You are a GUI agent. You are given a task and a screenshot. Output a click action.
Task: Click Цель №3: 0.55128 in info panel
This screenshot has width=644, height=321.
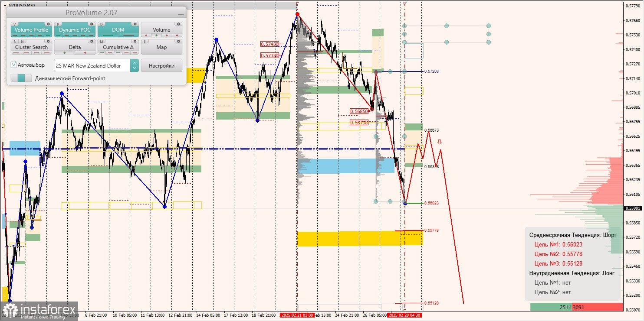pyautogui.click(x=558, y=263)
